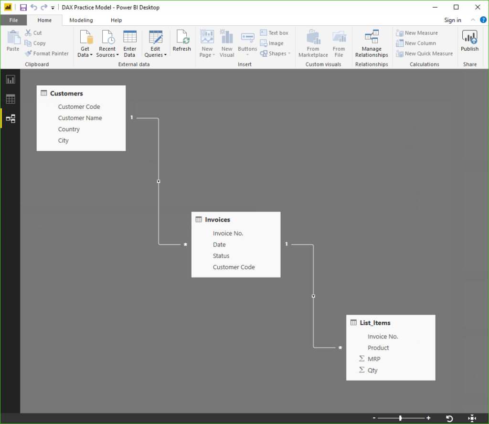
Task: Reset the diagram layout icon
Action: coord(449,418)
